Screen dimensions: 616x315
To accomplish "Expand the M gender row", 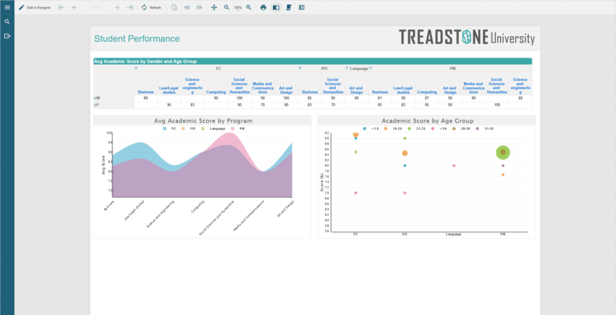I will tap(96, 98).
